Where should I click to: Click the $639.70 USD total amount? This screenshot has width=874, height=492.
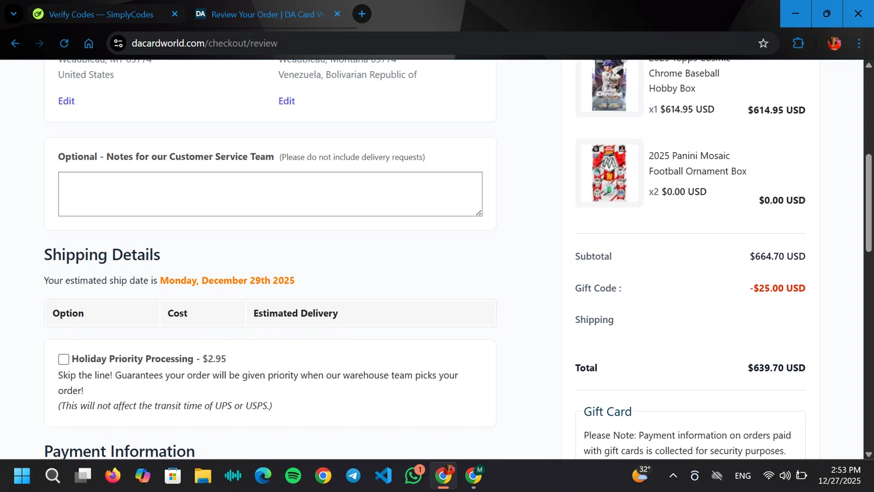pyautogui.click(x=776, y=368)
